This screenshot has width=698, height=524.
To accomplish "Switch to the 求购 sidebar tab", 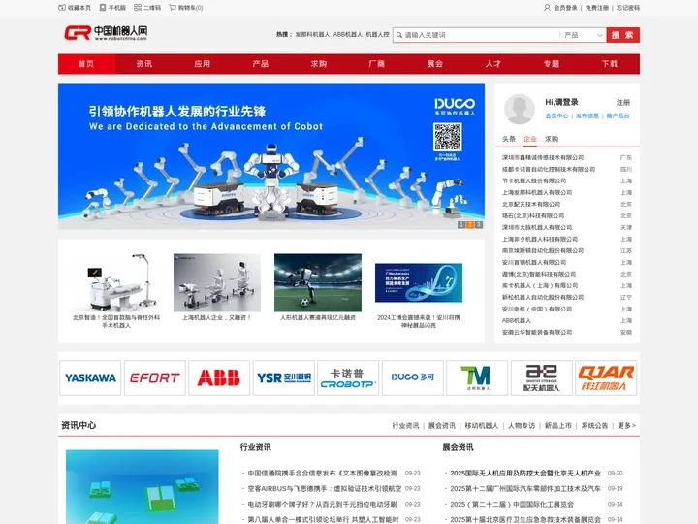I will pos(552,139).
